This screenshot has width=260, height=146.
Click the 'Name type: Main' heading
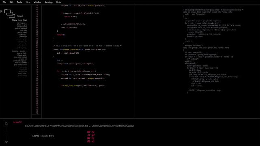click(19, 20)
